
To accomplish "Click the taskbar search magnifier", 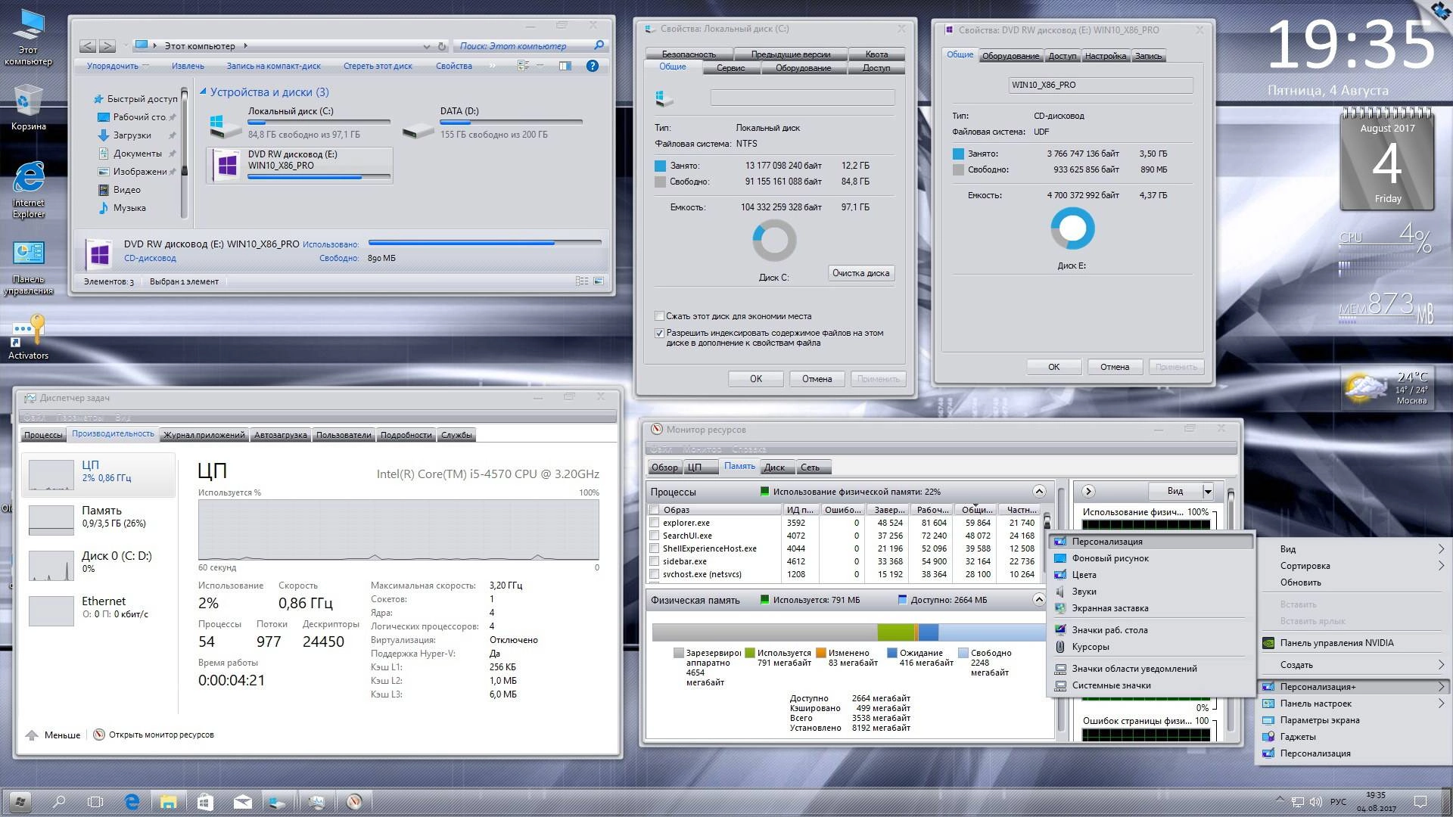I will 58,801.
